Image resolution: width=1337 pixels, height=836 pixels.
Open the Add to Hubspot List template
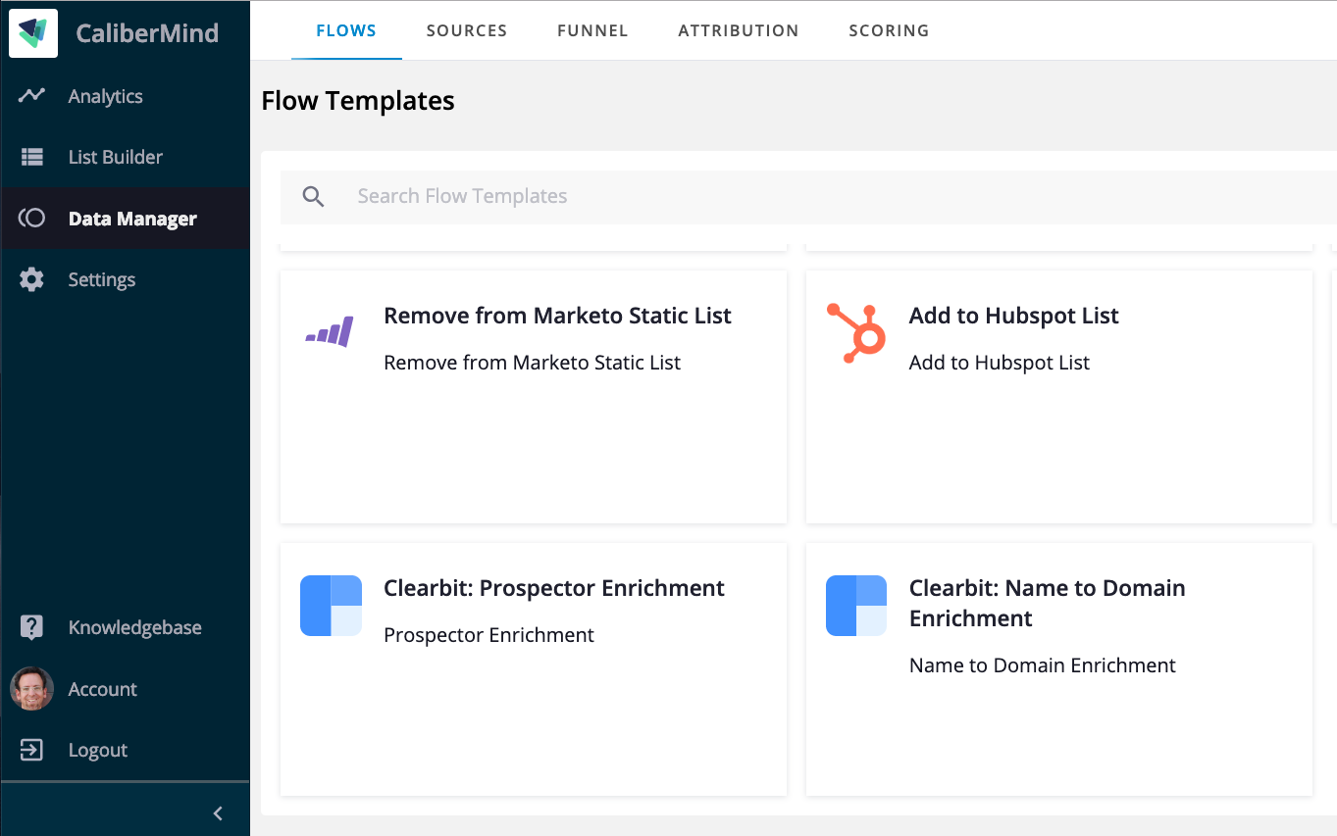click(x=1014, y=316)
